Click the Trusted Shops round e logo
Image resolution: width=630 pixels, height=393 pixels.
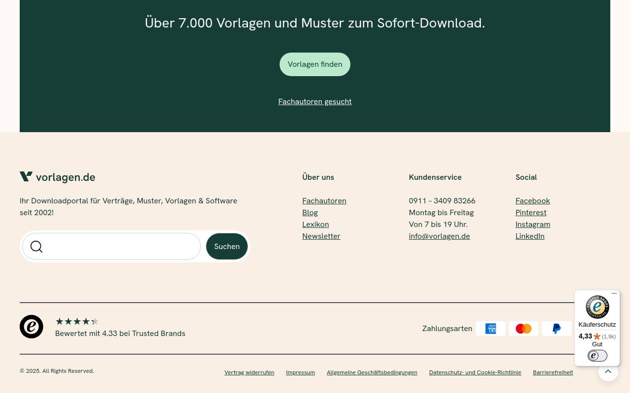click(31, 327)
